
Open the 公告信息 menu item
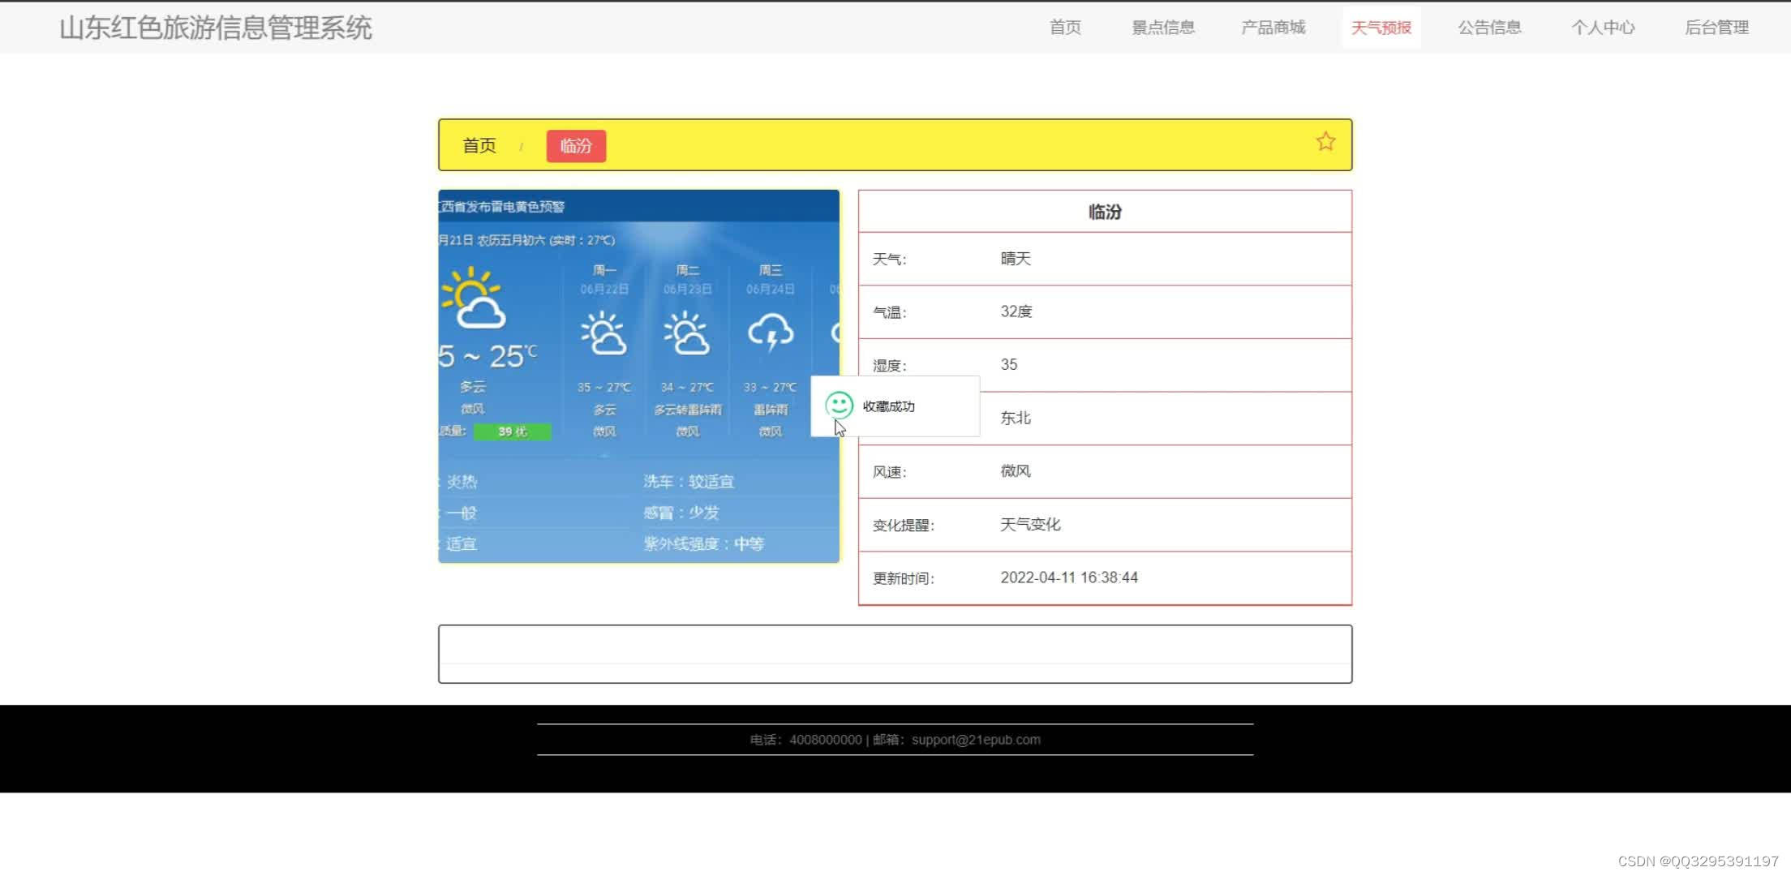1489,28
